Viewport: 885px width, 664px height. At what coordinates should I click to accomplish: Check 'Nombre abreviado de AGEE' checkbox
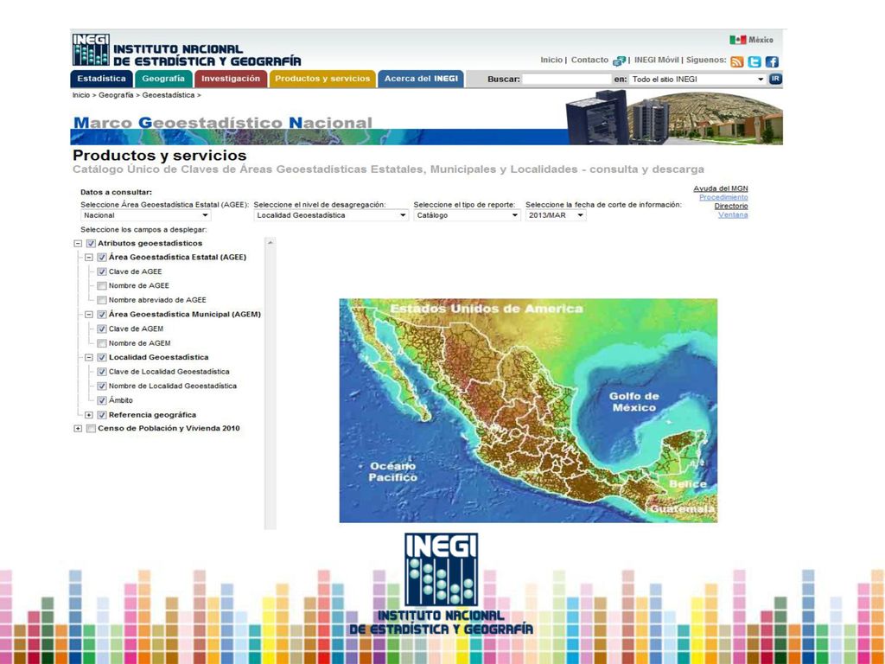pyautogui.click(x=102, y=300)
